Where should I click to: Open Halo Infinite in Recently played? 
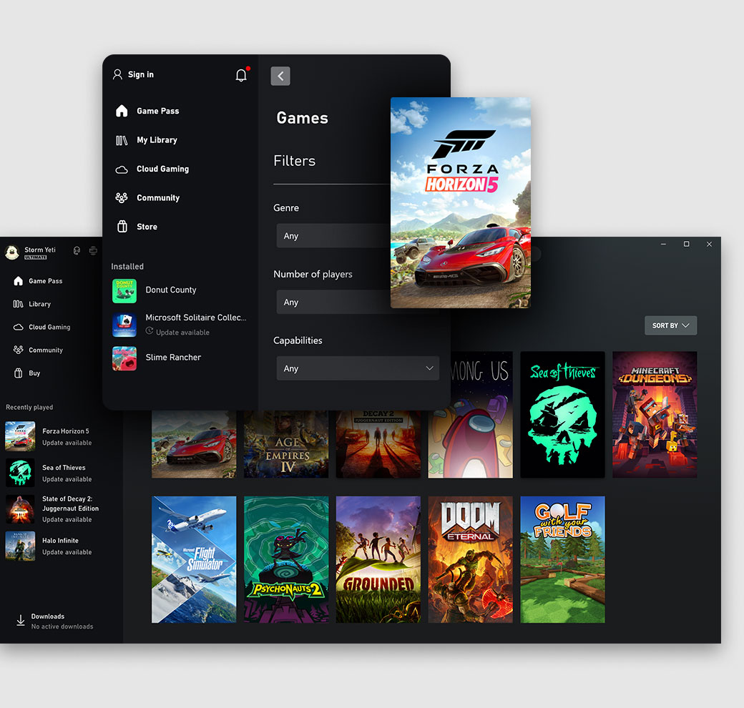tap(60, 541)
